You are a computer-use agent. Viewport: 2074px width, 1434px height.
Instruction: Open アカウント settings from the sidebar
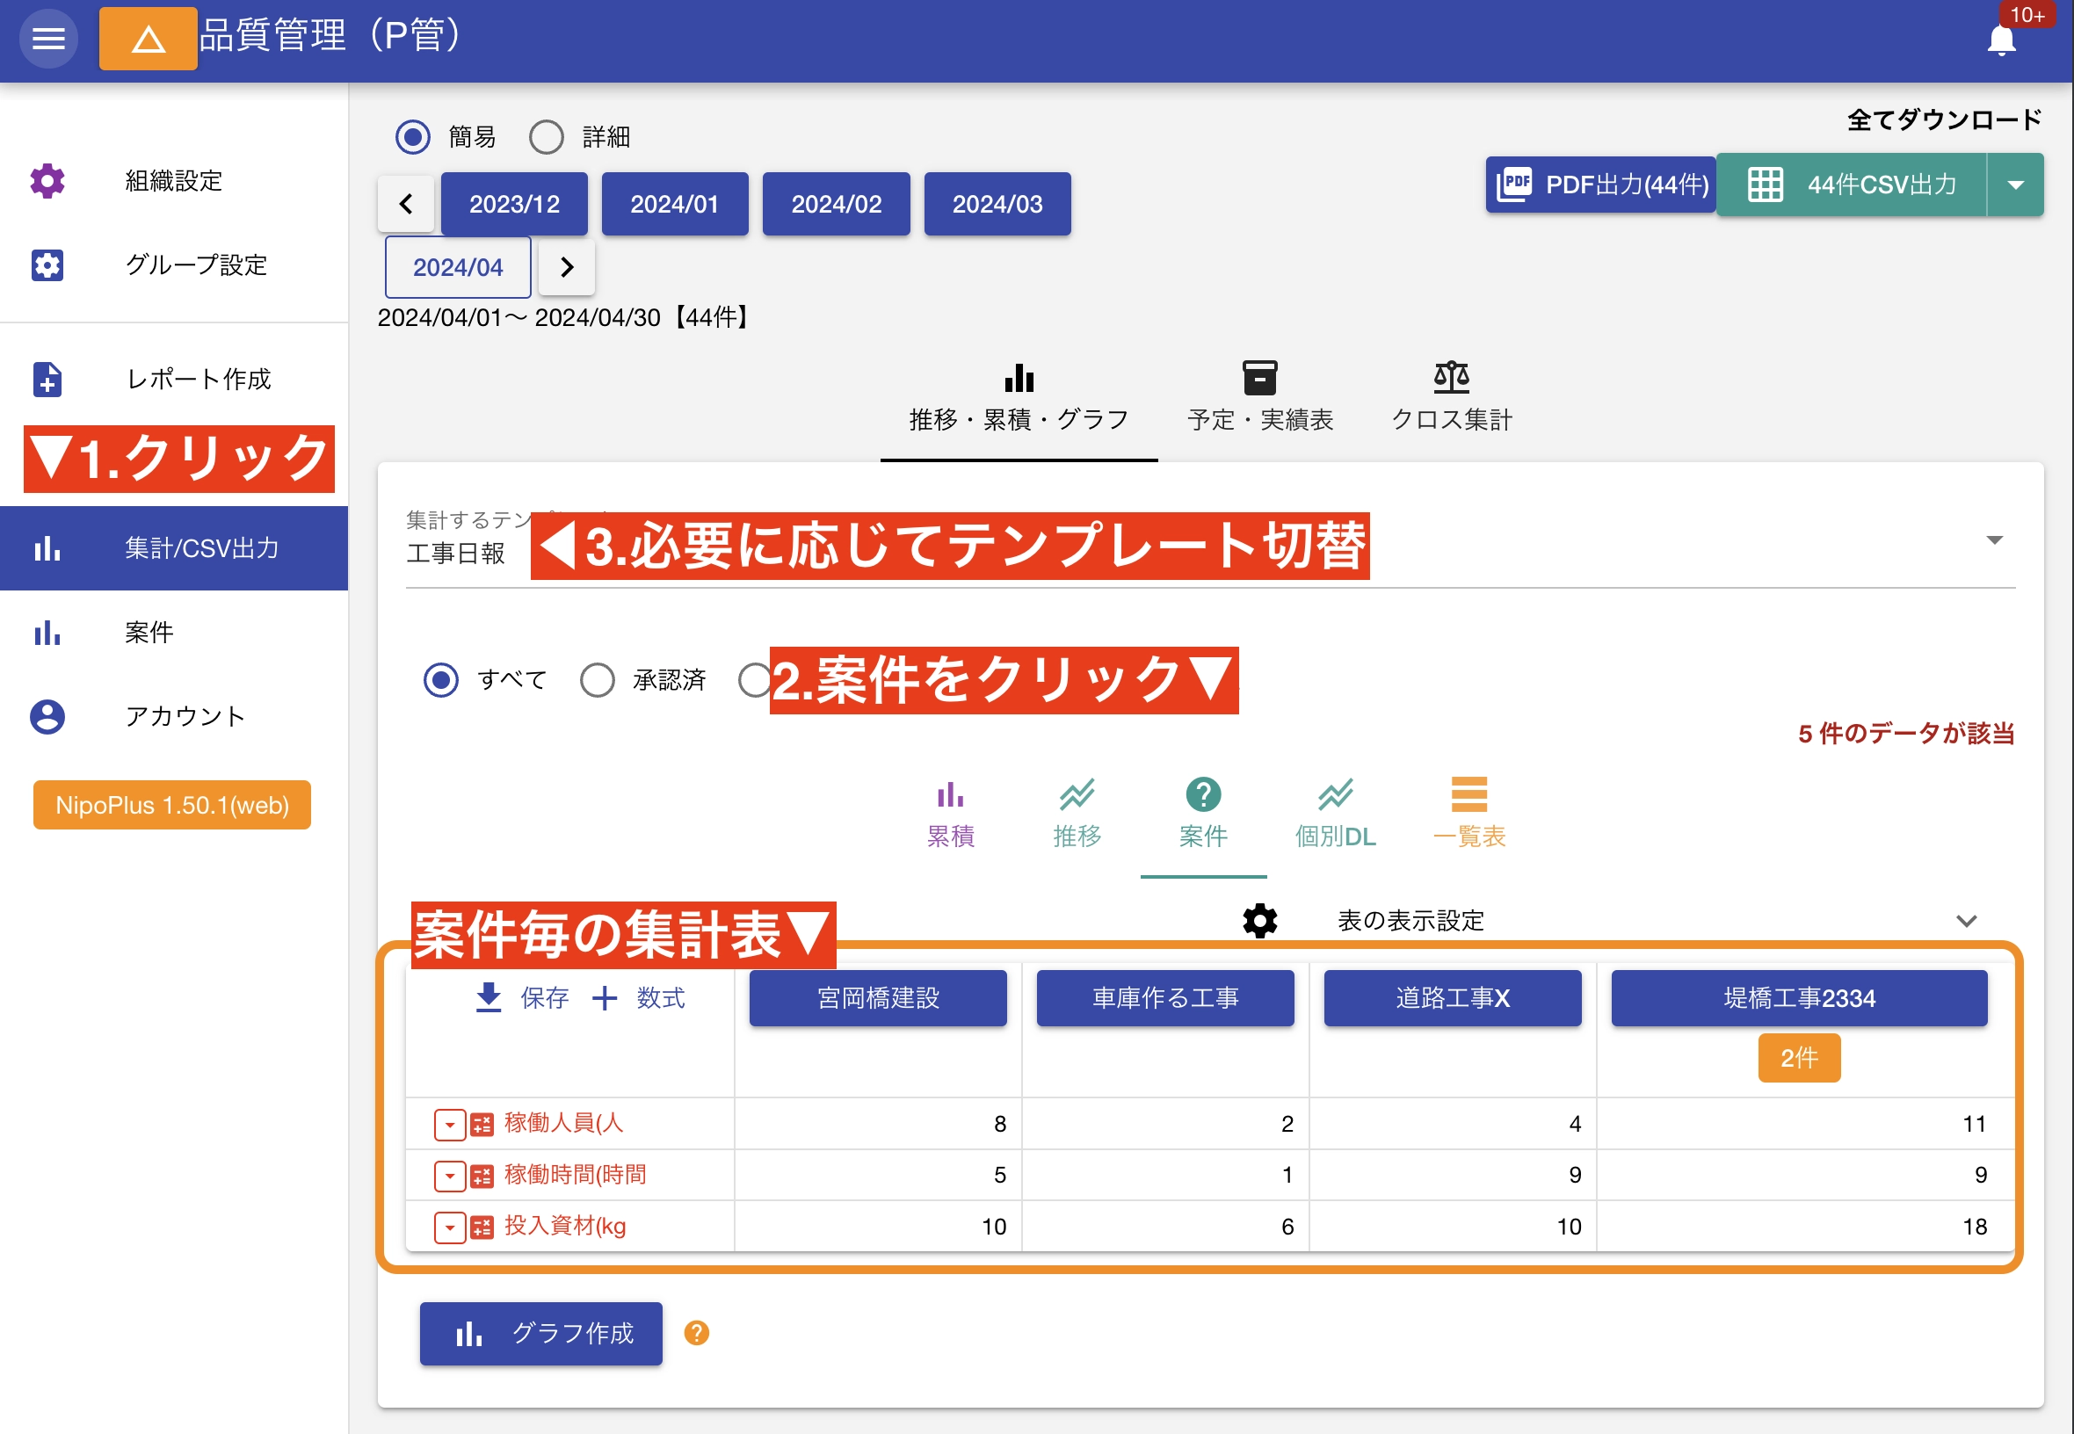[x=185, y=716]
